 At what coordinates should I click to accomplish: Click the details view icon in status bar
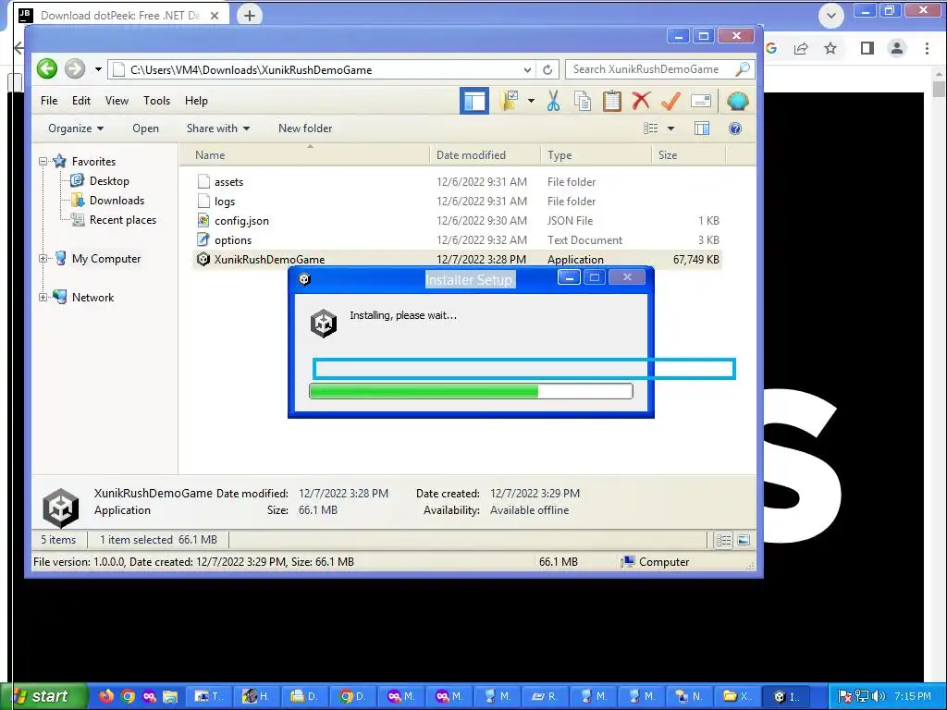(x=723, y=540)
